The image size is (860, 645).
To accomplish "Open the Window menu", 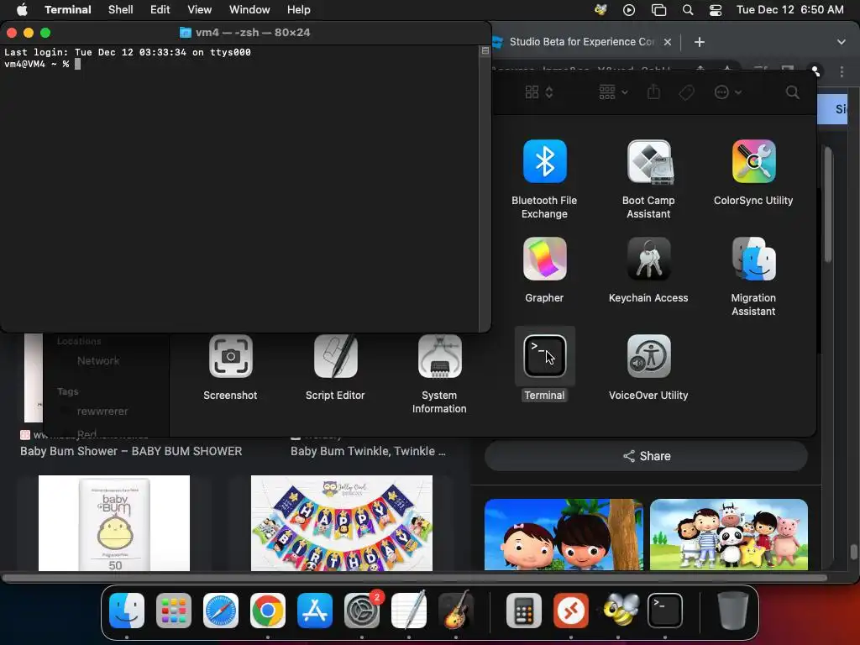I will [249, 10].
